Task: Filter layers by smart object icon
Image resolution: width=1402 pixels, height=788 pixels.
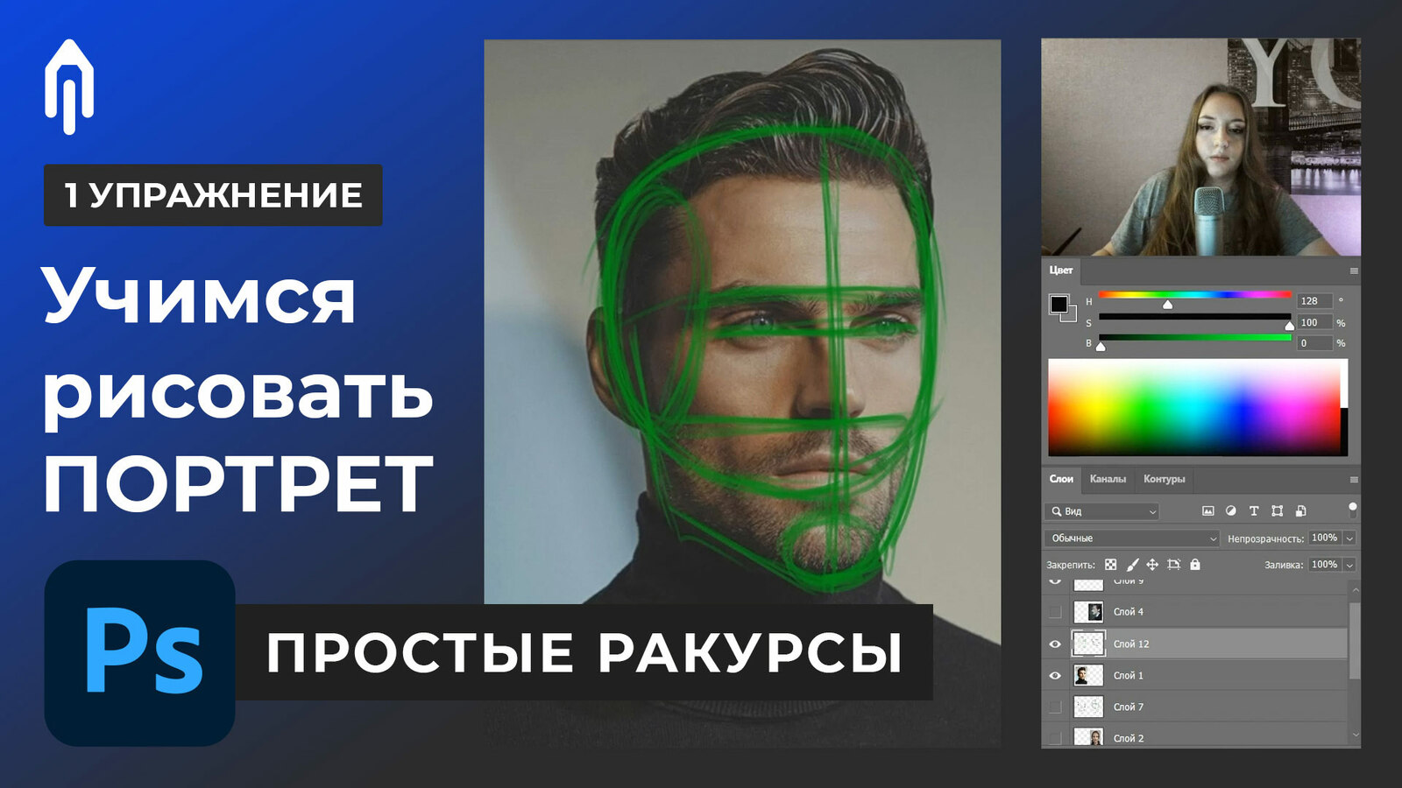Action: [x=1300, y=510]
